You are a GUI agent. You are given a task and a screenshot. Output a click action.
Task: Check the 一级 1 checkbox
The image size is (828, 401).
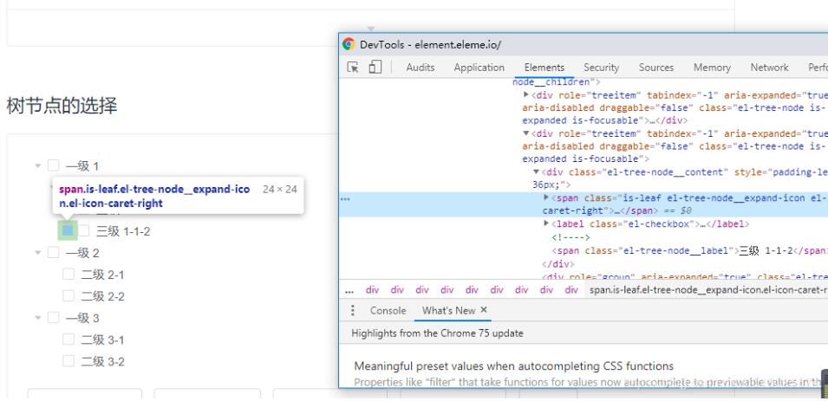tap(54, 166)
